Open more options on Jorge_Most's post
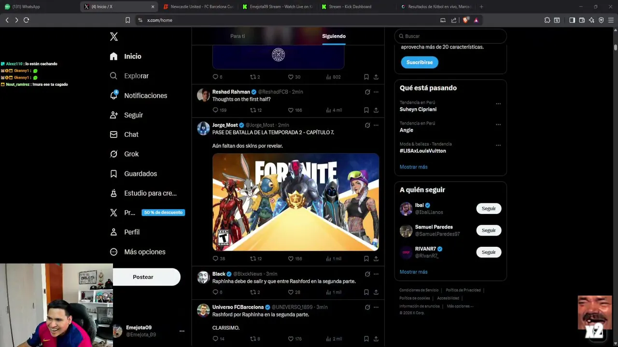Screen dimensions: 618x347 376,125
